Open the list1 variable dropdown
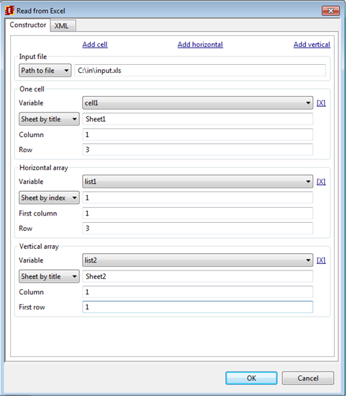This screenshot has height=396, width=347. tap(198, 181)
